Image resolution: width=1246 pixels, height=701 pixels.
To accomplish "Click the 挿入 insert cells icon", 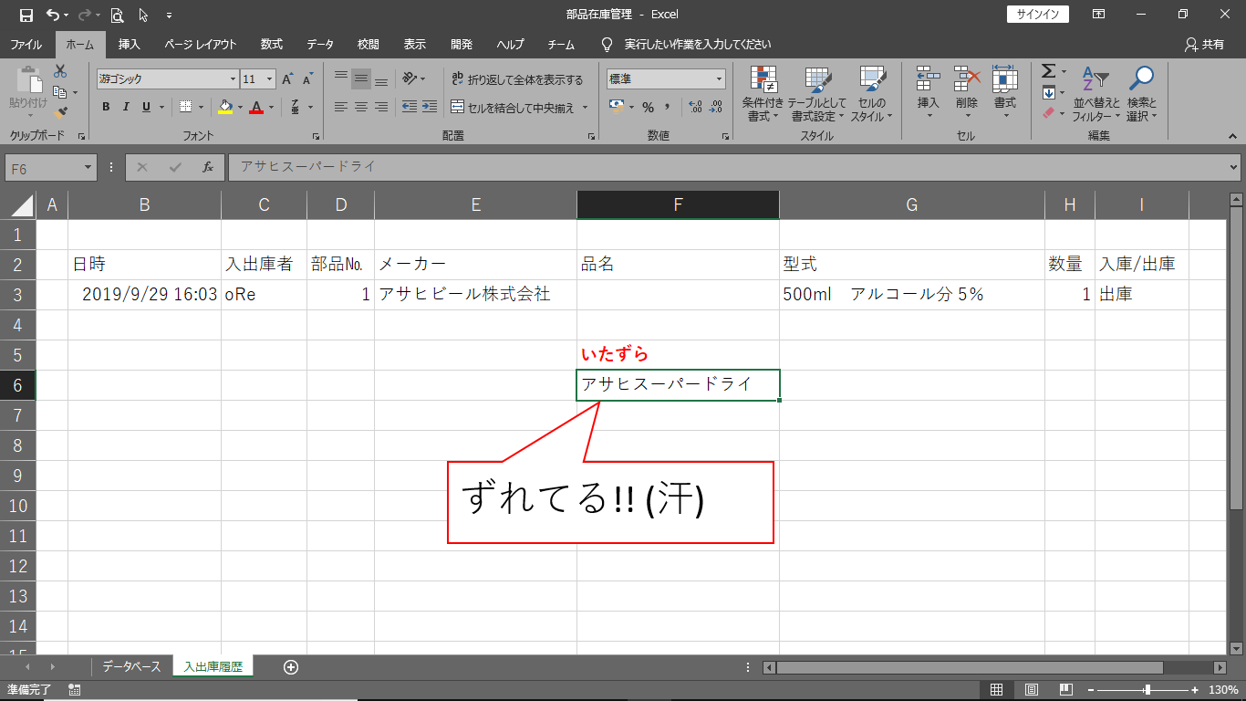I will pos(928,80).
